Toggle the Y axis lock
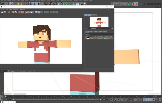 point(34,4)
